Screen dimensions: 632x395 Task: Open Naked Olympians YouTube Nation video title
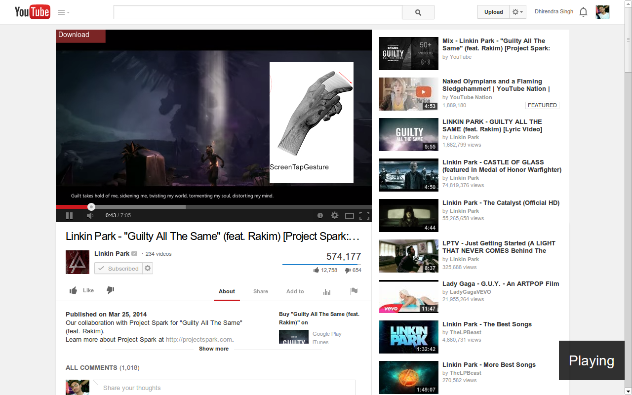point(496,85)
